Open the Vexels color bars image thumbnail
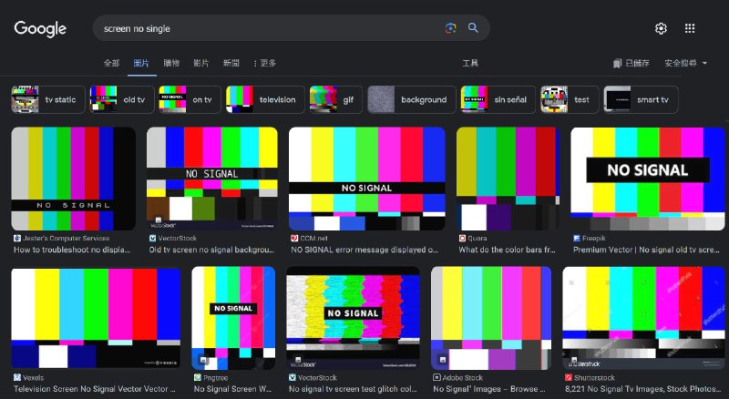 click(x=96, y=318)
